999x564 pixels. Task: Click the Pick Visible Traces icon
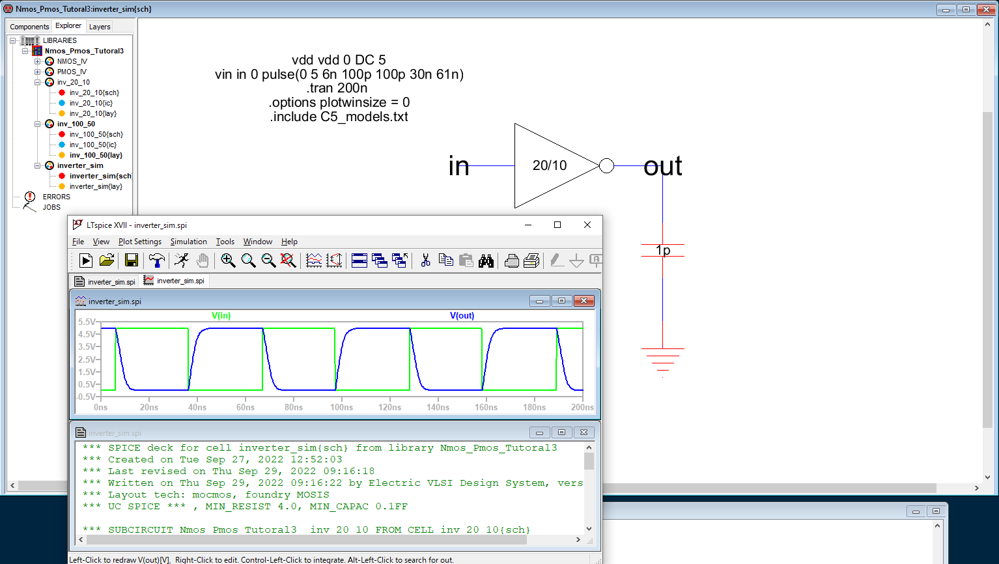[x=314, y=261]
